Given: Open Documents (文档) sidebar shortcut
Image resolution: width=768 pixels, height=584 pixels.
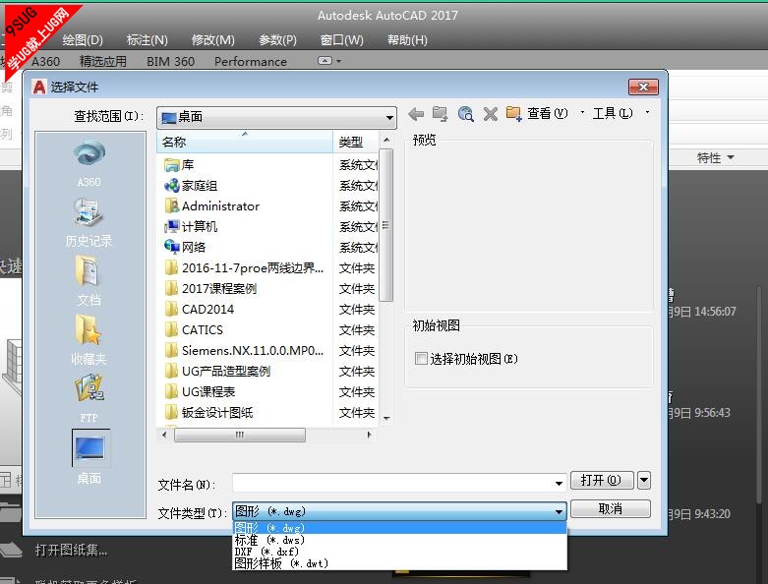Looking at the screenshot, I should (x=89, y=281).
